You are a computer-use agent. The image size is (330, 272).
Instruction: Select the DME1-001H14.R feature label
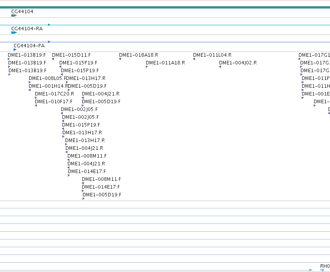coord(48,86)
